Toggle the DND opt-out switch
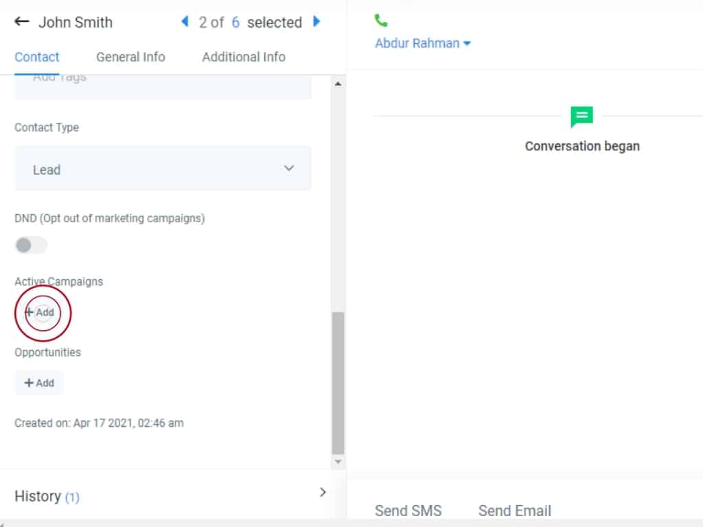 click(31, 245)
